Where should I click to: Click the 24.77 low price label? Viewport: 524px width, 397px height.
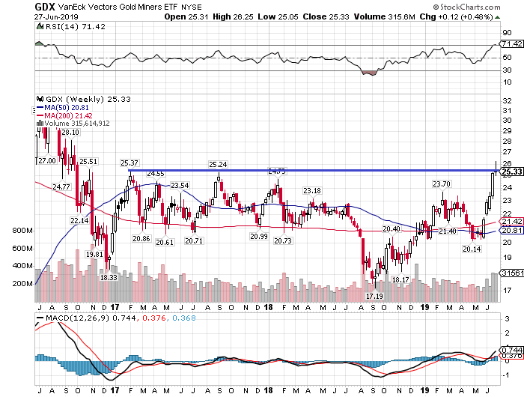[x=61, y=187]
